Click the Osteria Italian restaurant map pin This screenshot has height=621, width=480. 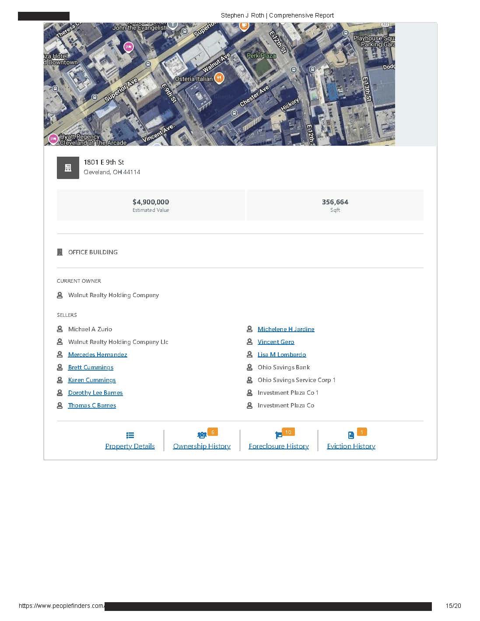click(219, 78)
